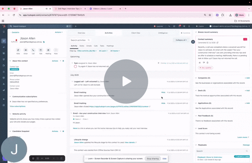Screen dimensions: 252x163
Task: Collapse the Companies section
Action: 196,78
